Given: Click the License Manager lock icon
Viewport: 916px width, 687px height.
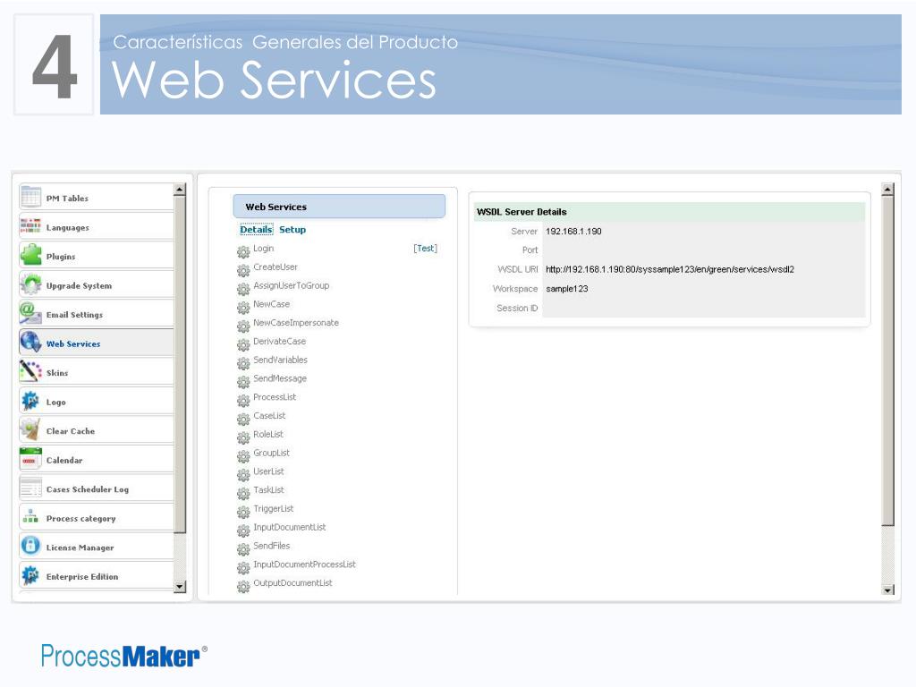Looking at the screenshot, I should [30, 546].
